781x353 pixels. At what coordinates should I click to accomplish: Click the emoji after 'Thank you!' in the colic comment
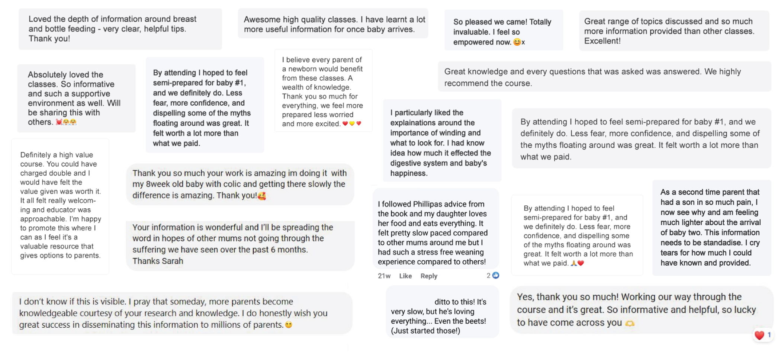262,196
